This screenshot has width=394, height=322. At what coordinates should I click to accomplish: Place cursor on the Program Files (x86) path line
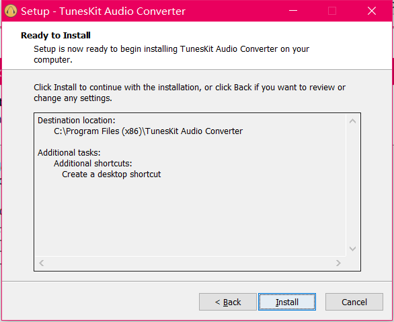(148, 131)
